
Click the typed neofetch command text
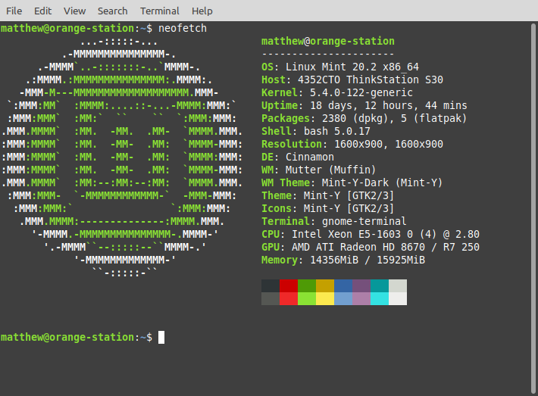(182, 28)
